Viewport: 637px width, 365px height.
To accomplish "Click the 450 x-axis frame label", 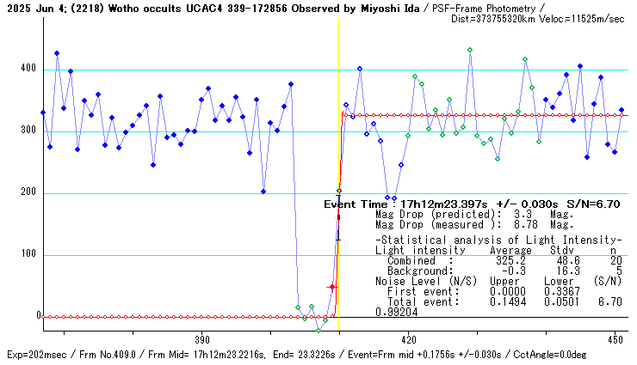I will click(x=615, y=338).
